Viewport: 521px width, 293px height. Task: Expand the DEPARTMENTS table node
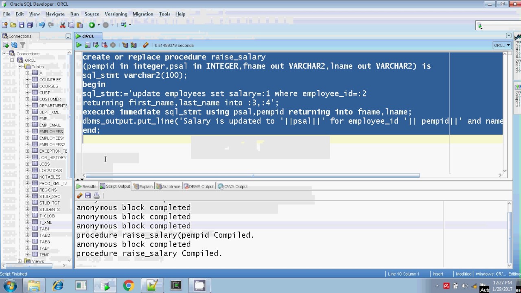tap(27, 105)
